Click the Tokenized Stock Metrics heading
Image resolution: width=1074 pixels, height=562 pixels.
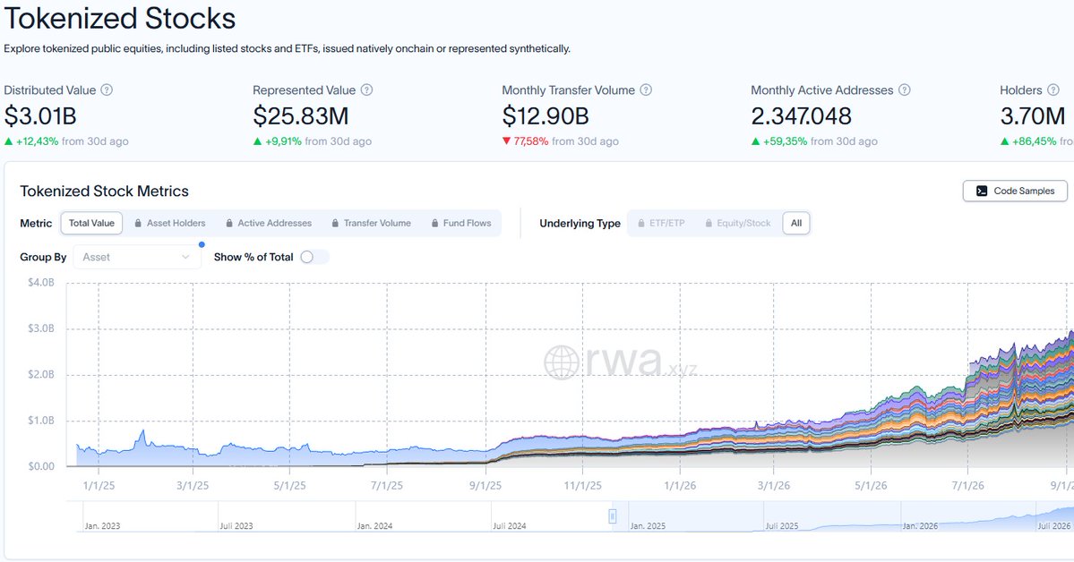[x=104, y=191]
